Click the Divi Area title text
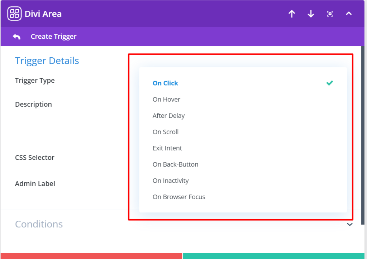Viewport: 367px width, 259px height. pyautogui.click(x=43, y=14)
